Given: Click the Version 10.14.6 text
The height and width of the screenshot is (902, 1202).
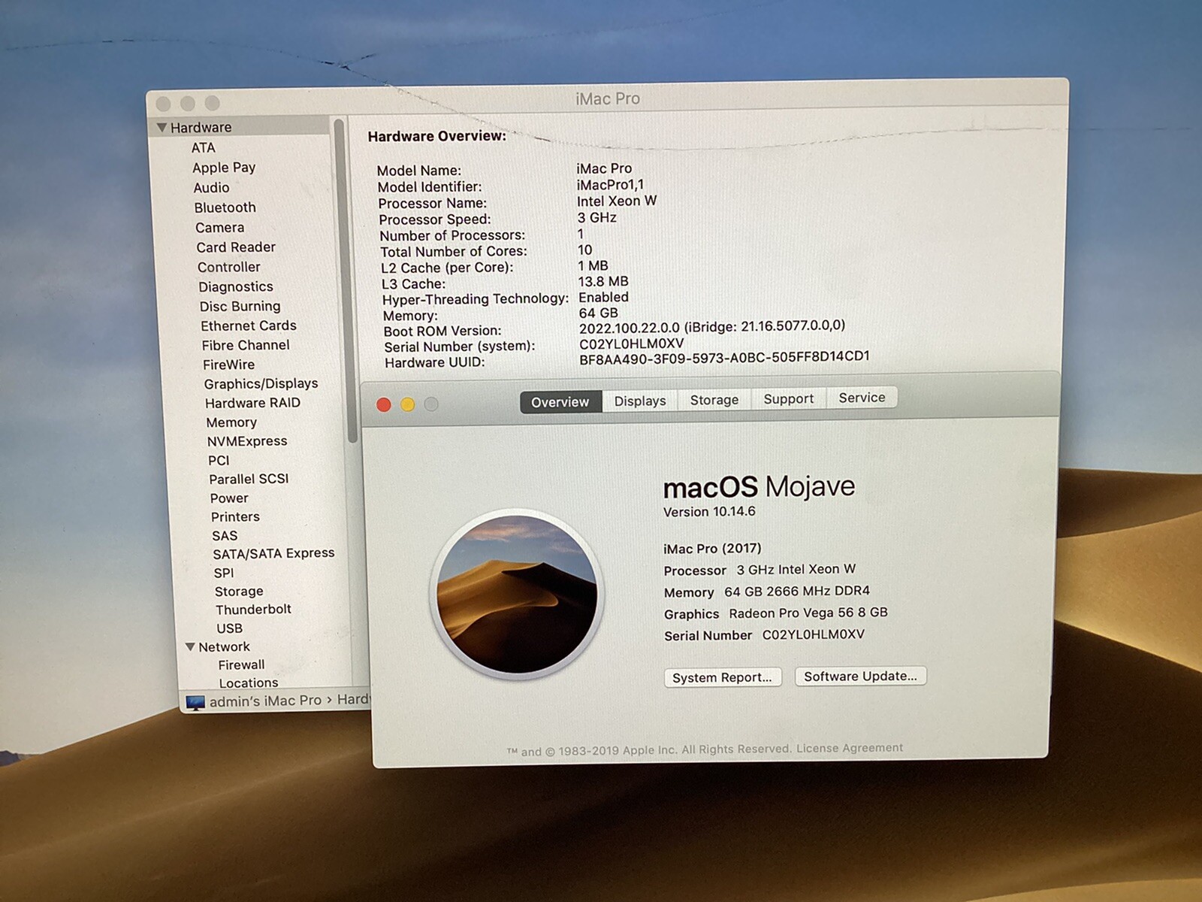Looking at the screenshot, I should pyautogui.click(x=709, y=512).
